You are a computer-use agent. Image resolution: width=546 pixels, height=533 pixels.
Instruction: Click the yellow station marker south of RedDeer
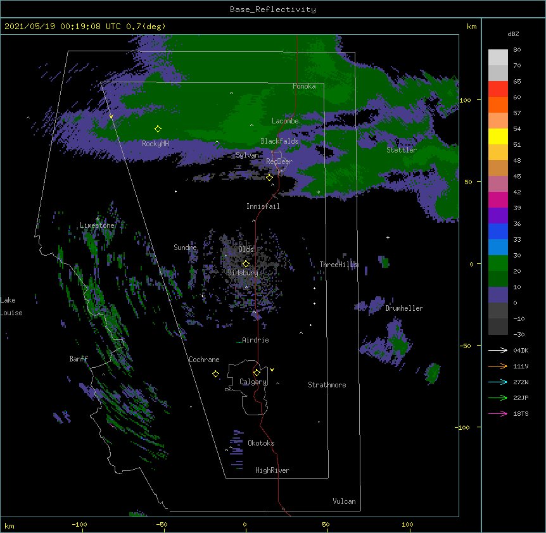[x=270, y=178]
